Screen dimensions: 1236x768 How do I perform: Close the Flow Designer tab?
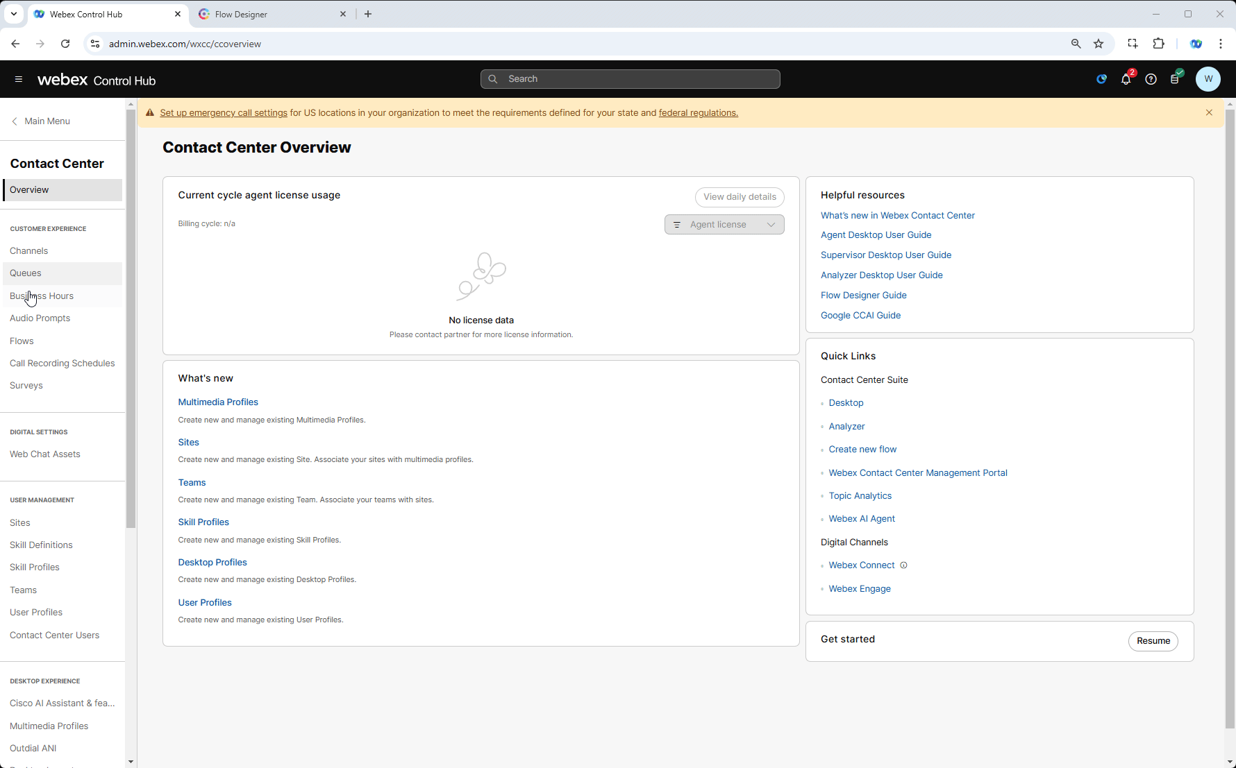point(343,14)
